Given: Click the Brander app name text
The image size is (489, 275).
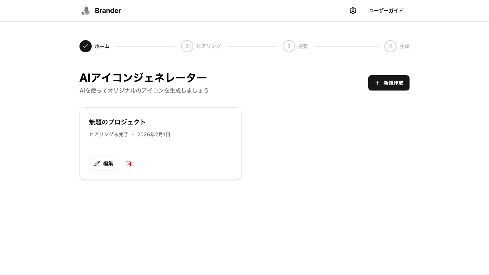Looking at the screenshot, I should point(108,11).
